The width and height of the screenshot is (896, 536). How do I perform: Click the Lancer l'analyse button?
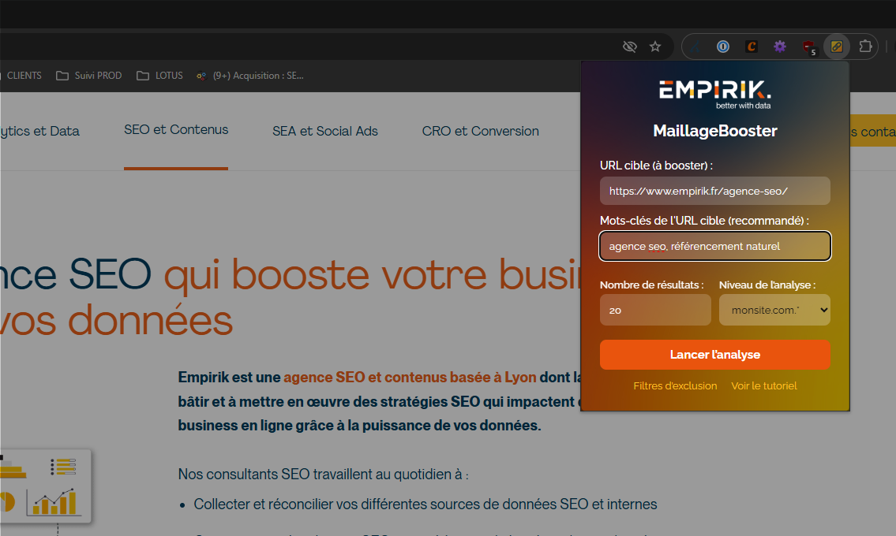click(x=715, y=355)
